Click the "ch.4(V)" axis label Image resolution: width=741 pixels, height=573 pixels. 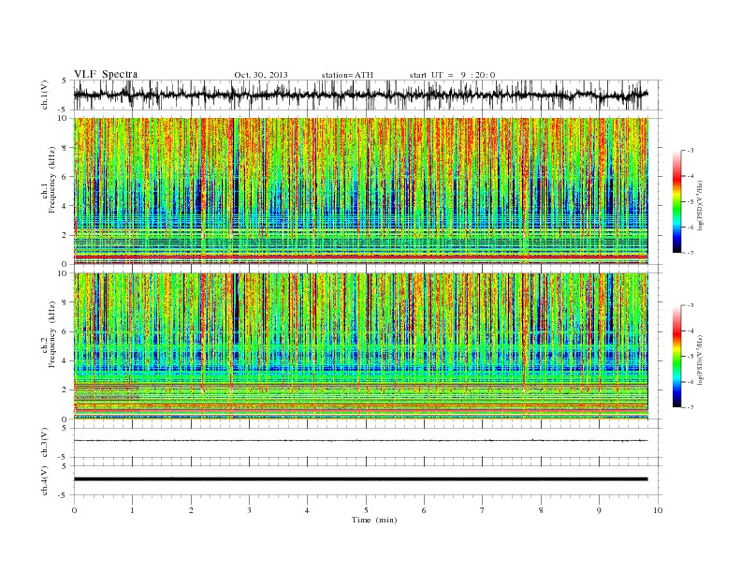[45, 480]
